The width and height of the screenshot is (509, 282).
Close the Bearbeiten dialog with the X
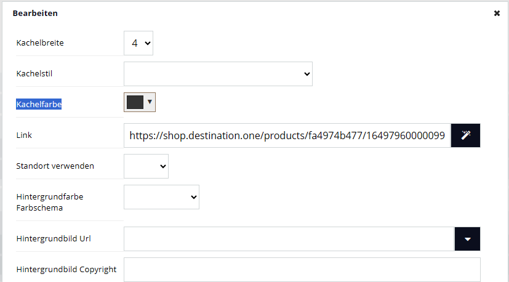[497, 14]
